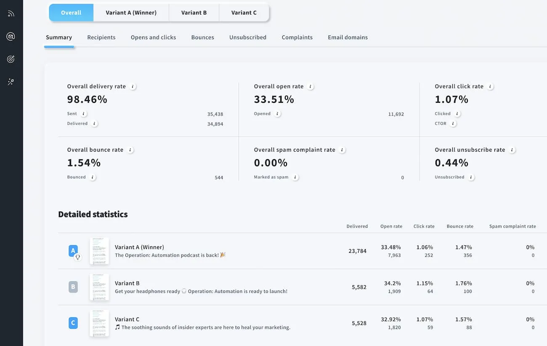Select the Variant A (Winner) tab
Image resolution: width=547 pixels, height=346 pixels.
pyautogui.click(x=131, y=13)
